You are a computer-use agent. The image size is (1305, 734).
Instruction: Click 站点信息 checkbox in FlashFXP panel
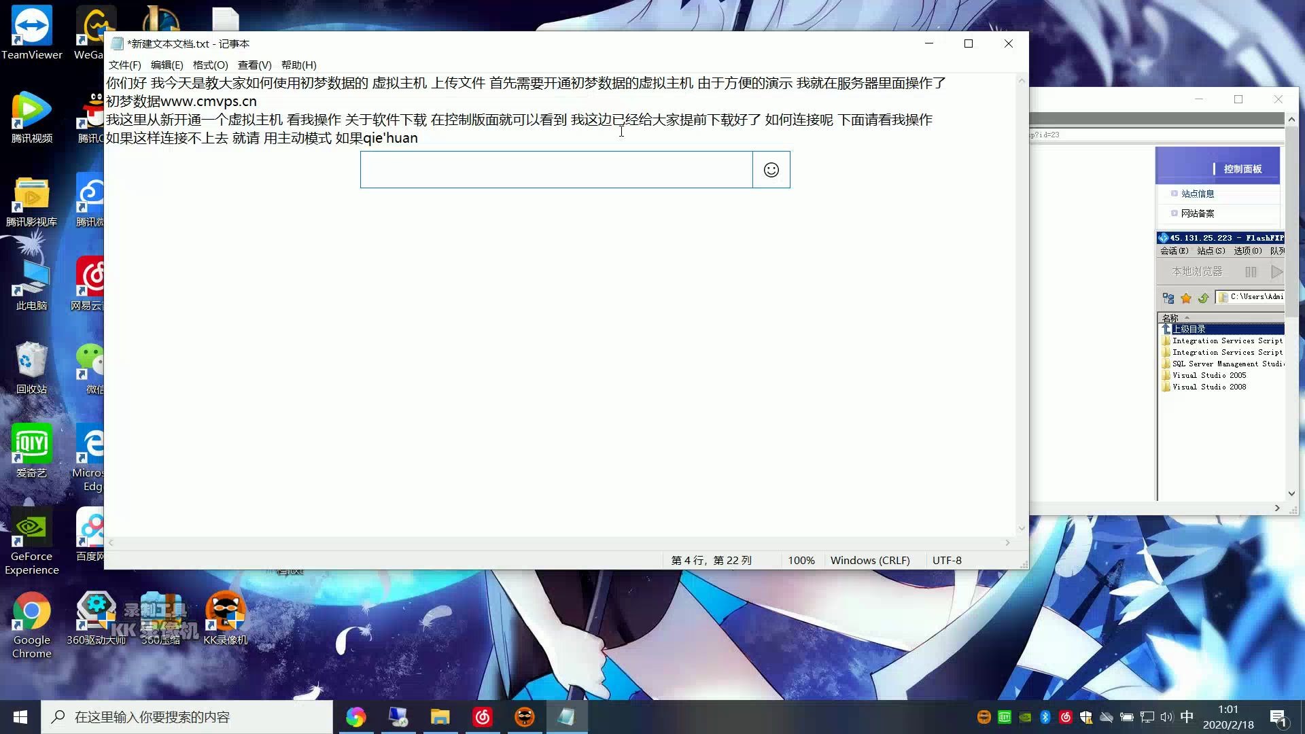[1174, 194]
